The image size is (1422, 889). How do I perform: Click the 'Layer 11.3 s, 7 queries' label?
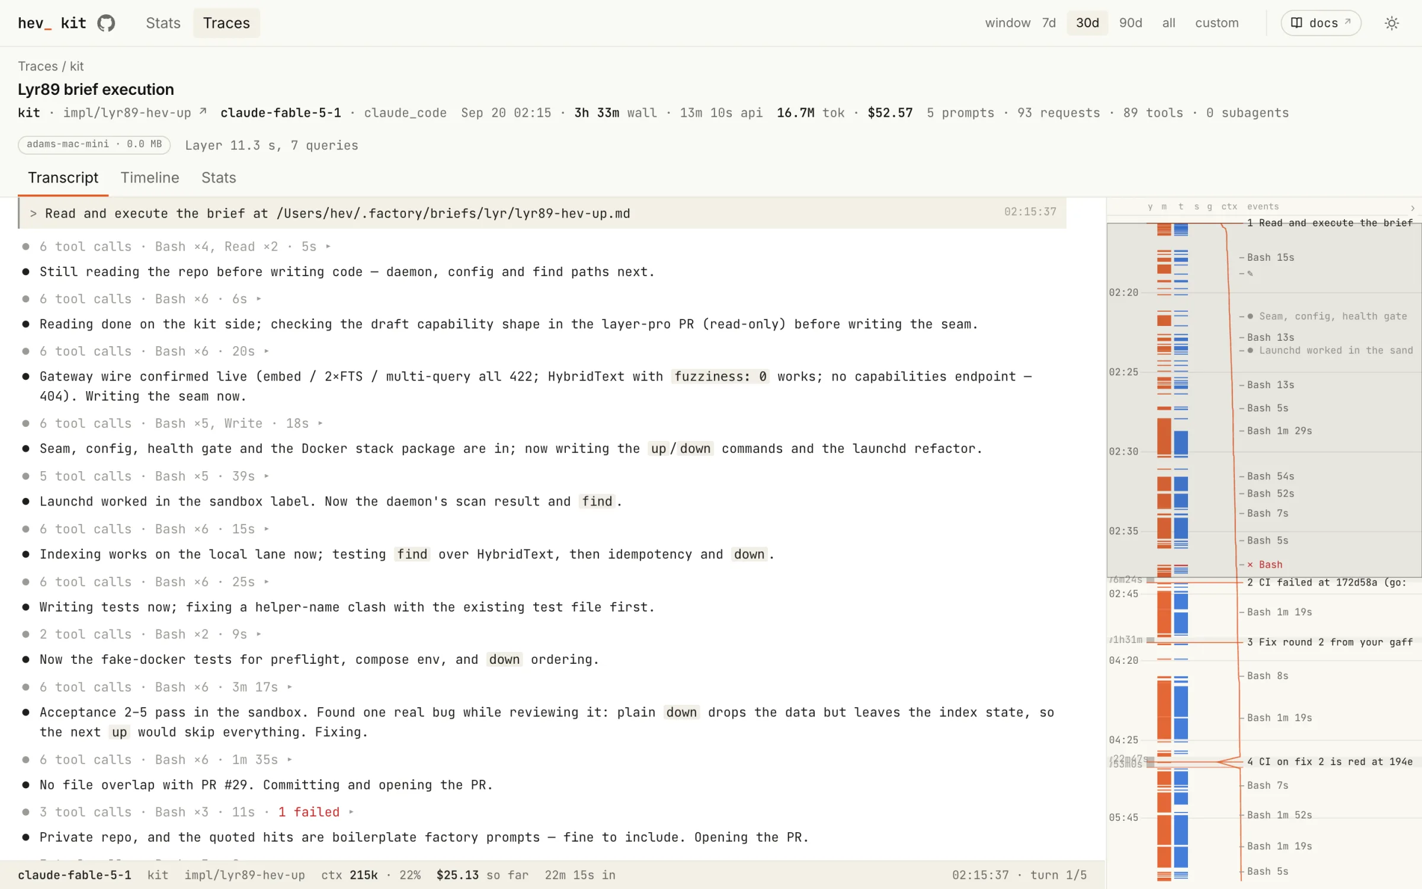pos(271,145)
